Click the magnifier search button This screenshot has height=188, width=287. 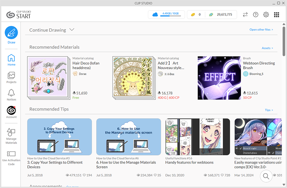[x=266, y=176]
